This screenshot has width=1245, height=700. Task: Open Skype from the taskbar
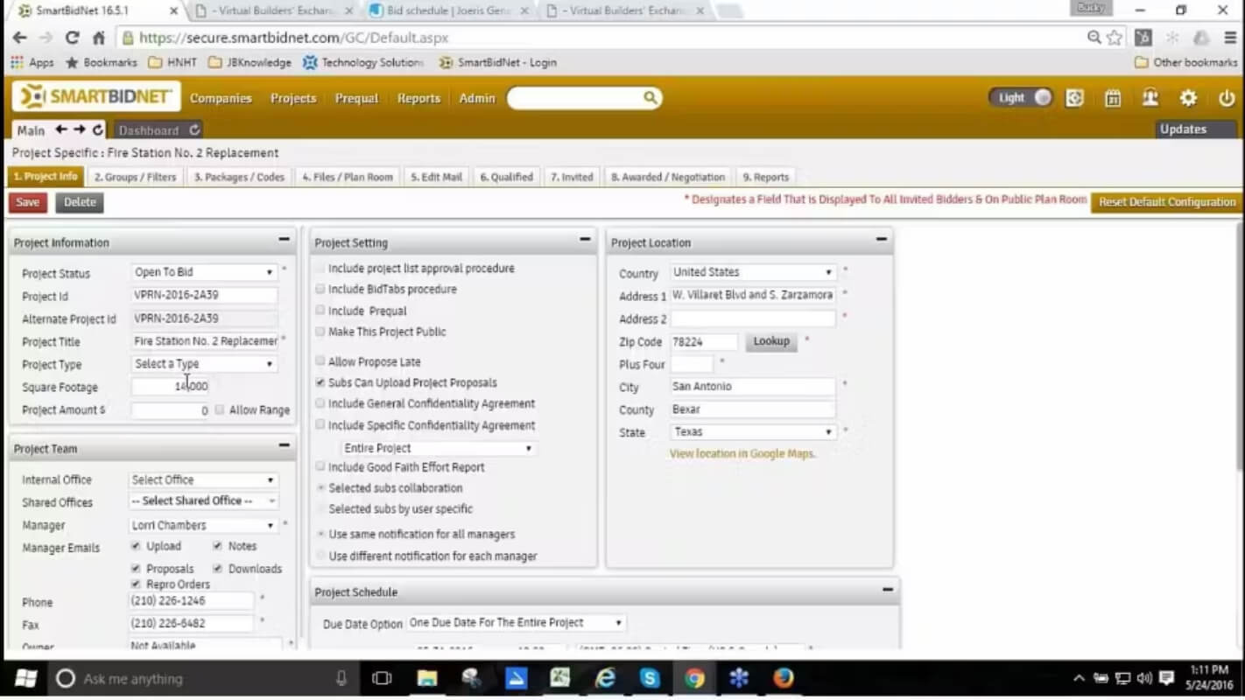pyautogui.click(x=650, y=678)
